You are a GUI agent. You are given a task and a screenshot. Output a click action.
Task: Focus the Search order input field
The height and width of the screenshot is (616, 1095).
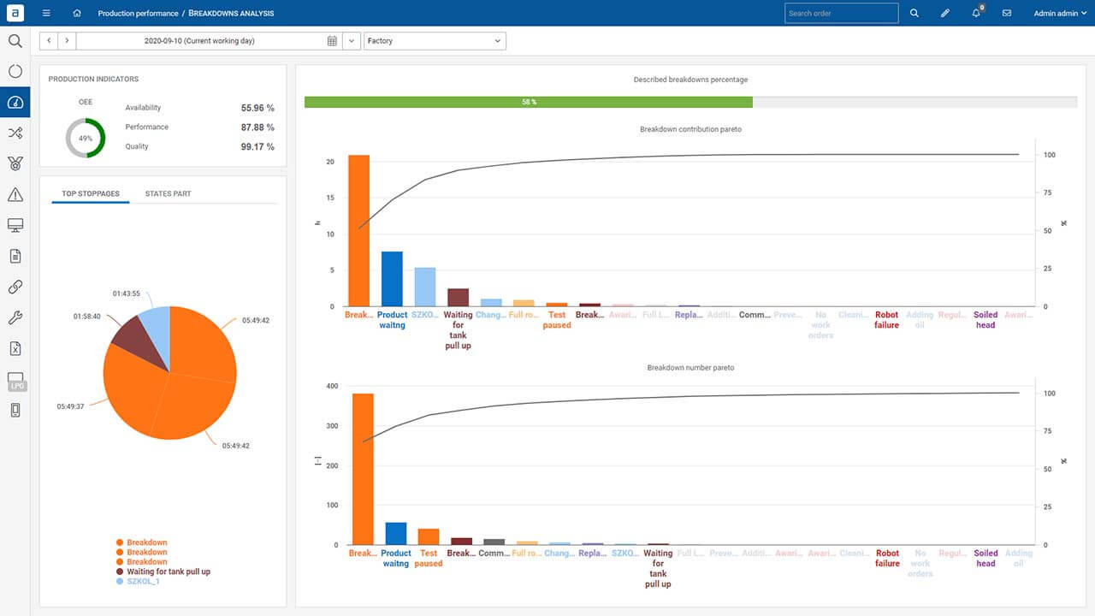pyautogui.click(x=842, y=14)
